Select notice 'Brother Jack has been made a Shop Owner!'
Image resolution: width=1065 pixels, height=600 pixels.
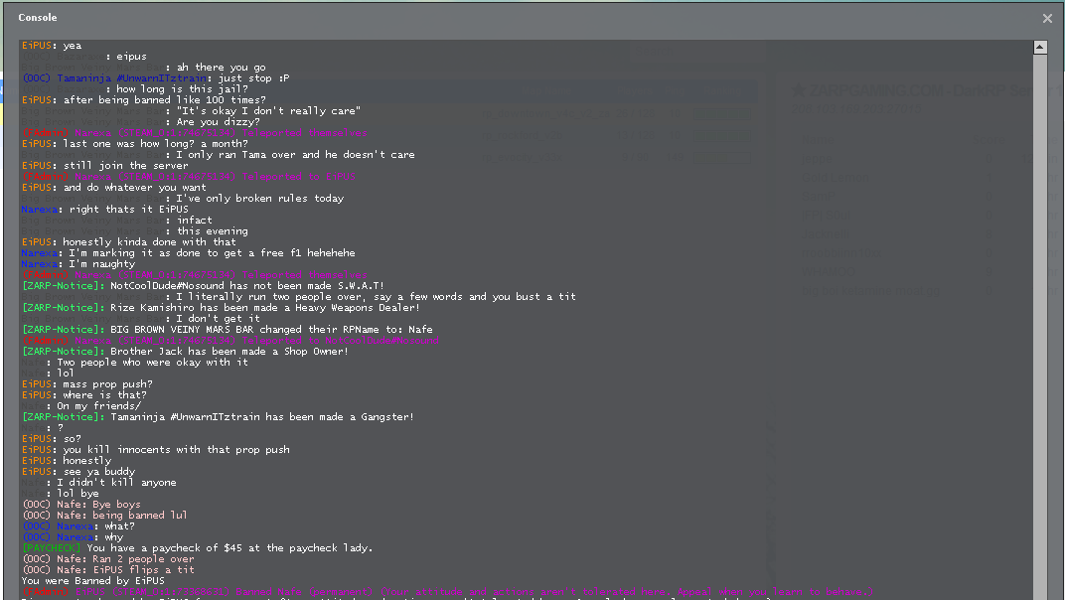click(x=186, y=351)
